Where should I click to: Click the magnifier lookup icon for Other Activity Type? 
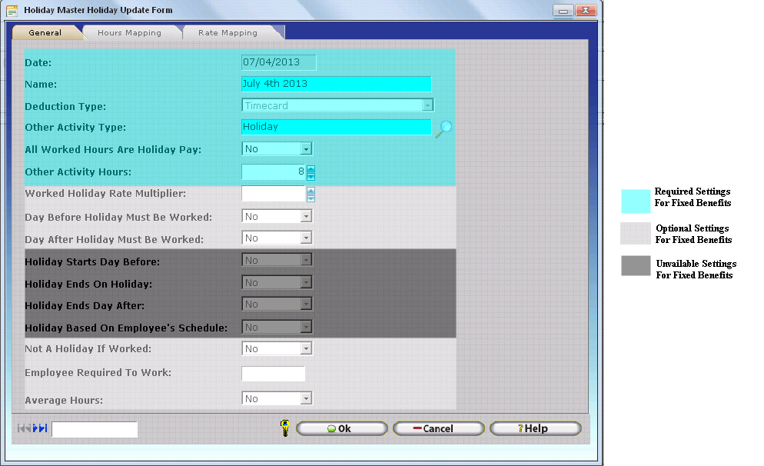coord(443,129)
